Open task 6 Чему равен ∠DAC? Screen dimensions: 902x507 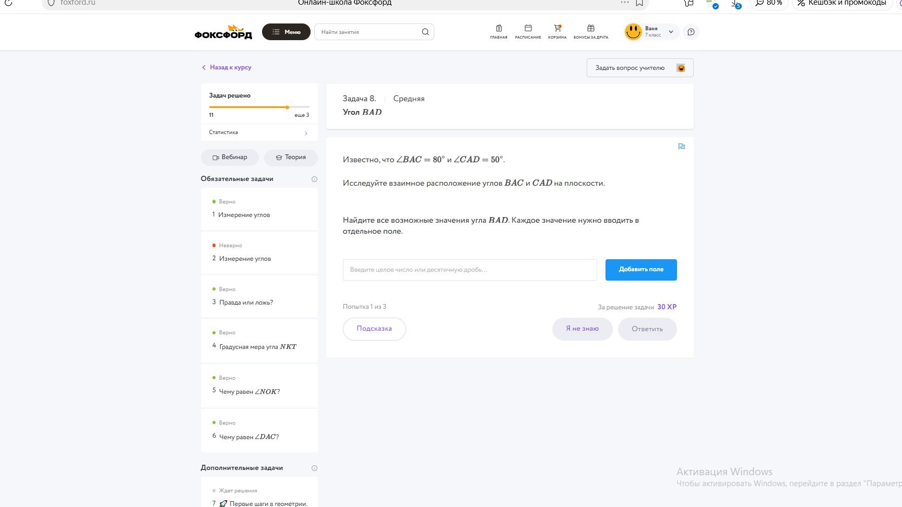259,430
